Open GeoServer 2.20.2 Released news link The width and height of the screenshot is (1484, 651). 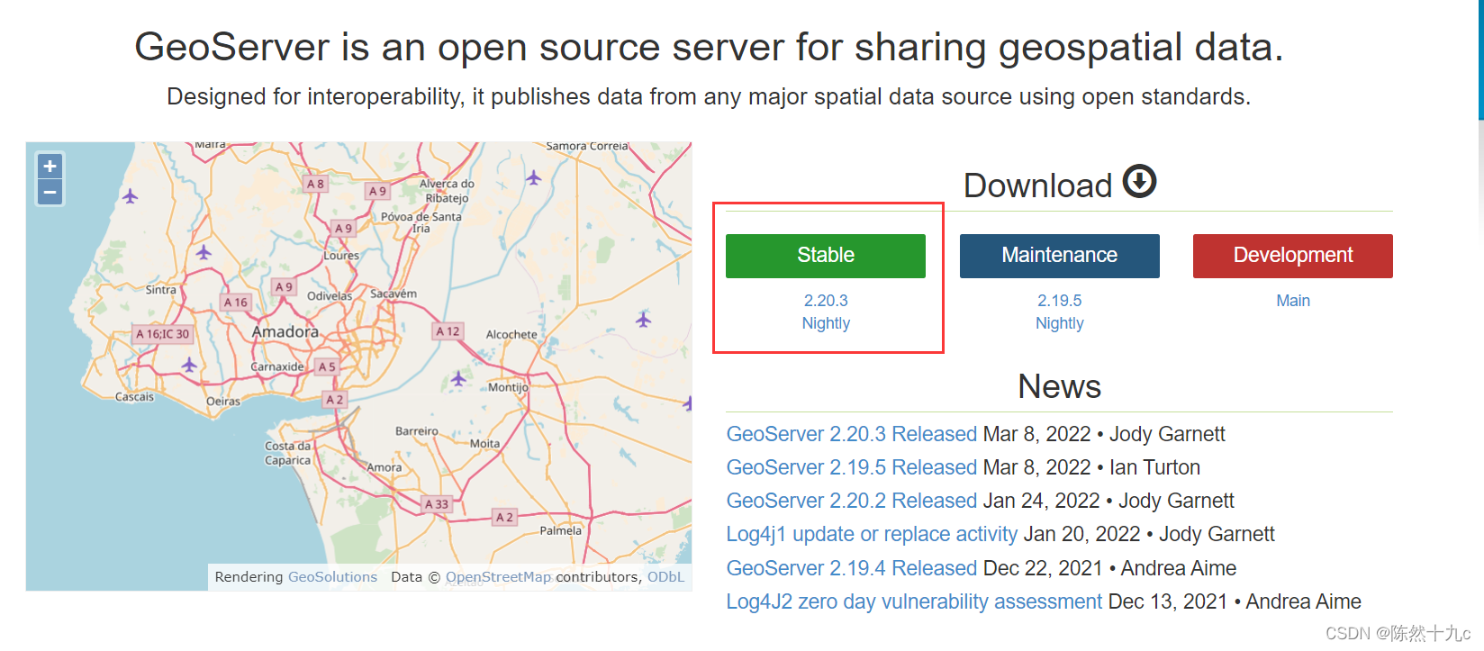point(852,501)
